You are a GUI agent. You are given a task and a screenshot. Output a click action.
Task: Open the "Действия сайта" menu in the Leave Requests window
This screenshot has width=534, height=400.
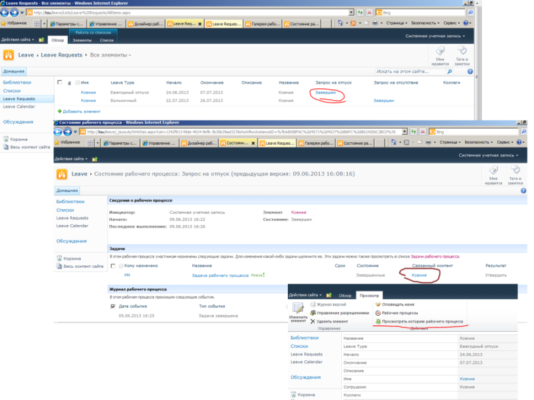tap(17, 40)
